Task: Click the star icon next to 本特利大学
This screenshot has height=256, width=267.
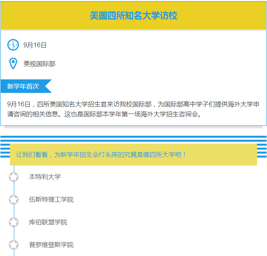Action: point(14,177)
